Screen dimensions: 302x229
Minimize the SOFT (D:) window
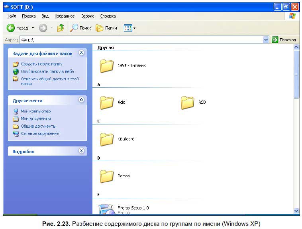pos(277,7)
